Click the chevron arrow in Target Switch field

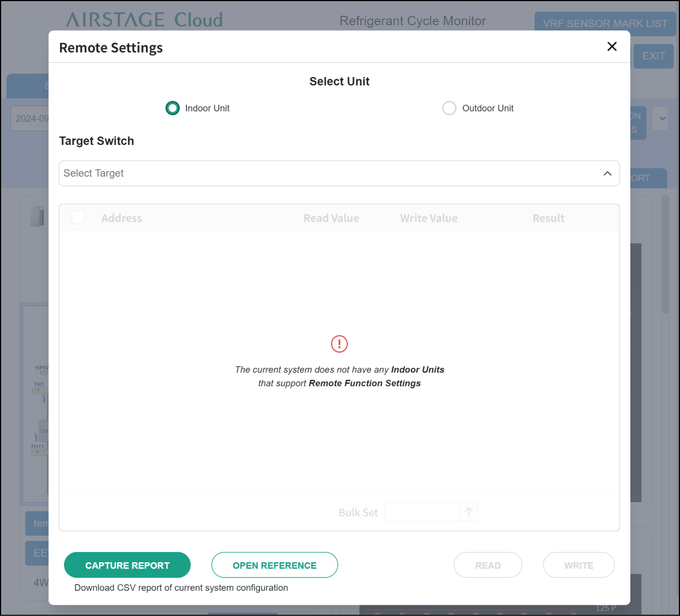point(607,173)
